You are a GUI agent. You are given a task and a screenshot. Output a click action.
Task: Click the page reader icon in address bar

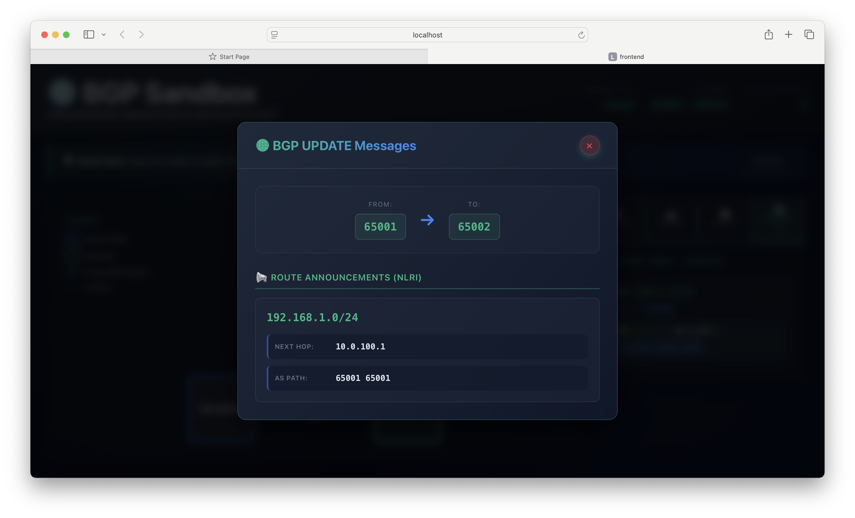[275, 35]
